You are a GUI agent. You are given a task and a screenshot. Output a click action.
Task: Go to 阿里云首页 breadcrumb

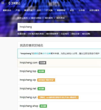pyautogui.click(x=22, y=18)
